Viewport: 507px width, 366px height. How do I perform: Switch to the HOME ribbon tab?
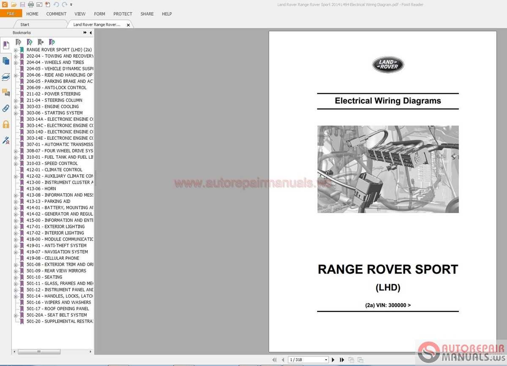pos(32,14)
